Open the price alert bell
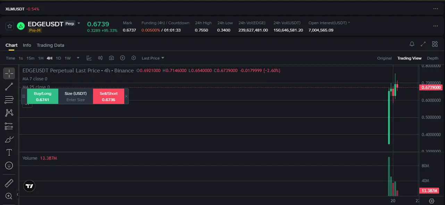The image size is (445, 205). [412, 44]
